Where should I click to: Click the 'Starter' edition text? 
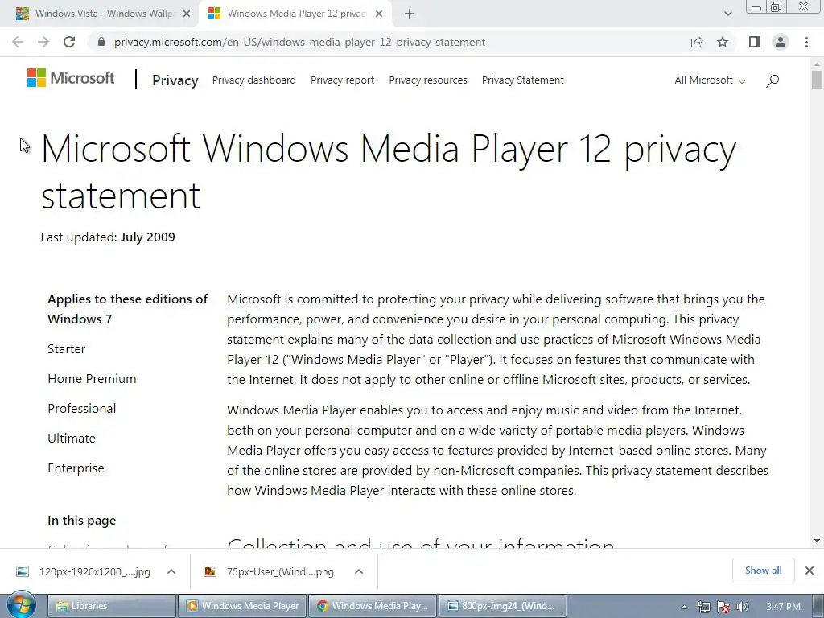pos(66,349)
